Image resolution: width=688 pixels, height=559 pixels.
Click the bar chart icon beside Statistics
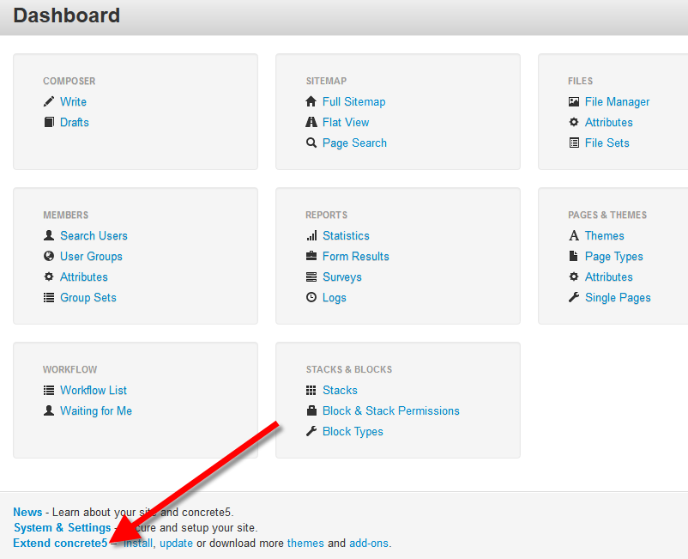(311, 235)
